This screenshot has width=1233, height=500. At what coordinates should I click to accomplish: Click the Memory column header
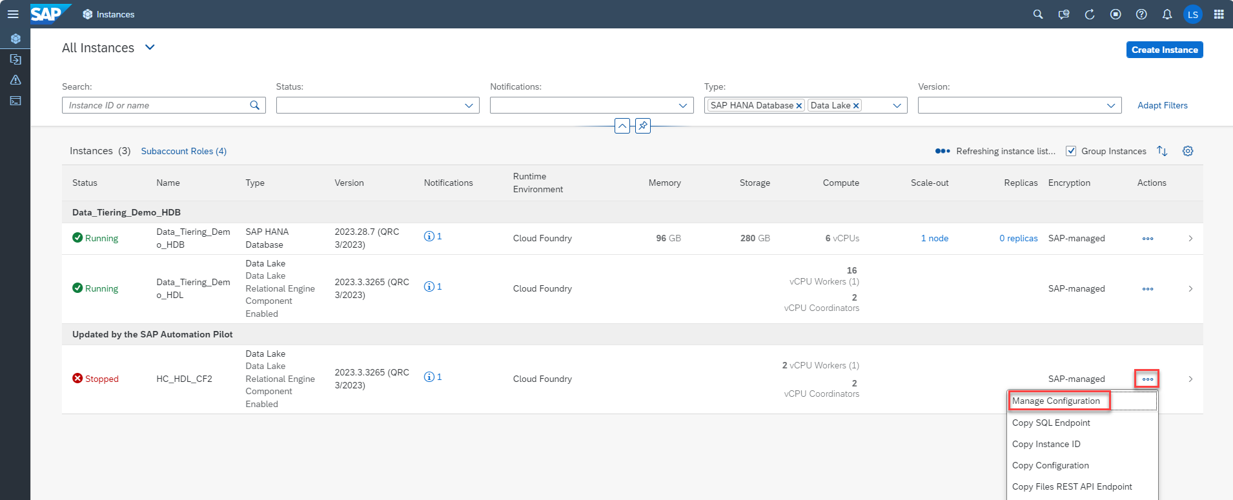(x=664, y=183)
